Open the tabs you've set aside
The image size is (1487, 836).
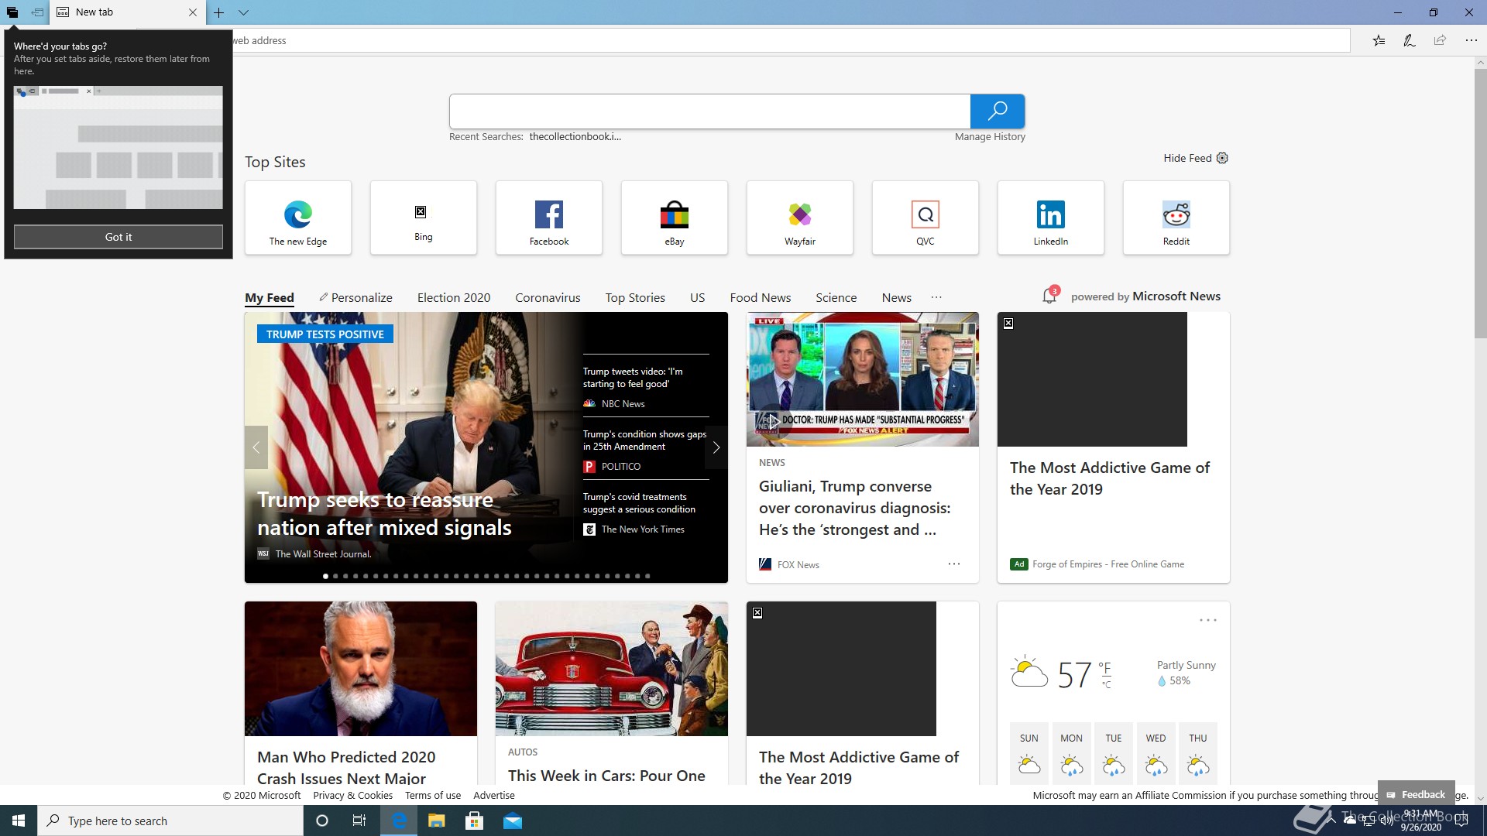[x=12, y=12]
